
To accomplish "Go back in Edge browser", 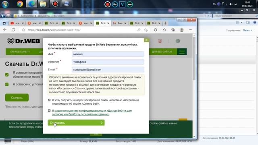I will tap(5, 30).
